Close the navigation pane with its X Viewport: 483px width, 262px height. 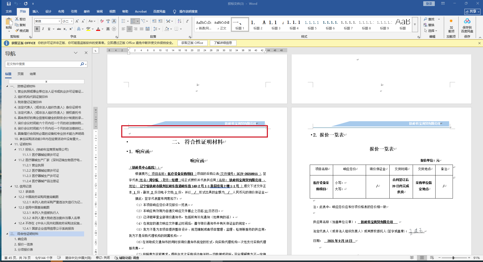86,53
